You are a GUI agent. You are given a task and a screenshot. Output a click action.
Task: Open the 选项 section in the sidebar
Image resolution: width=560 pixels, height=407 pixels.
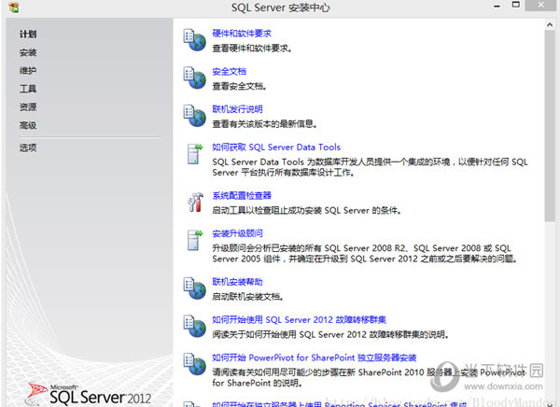[28, 147]
